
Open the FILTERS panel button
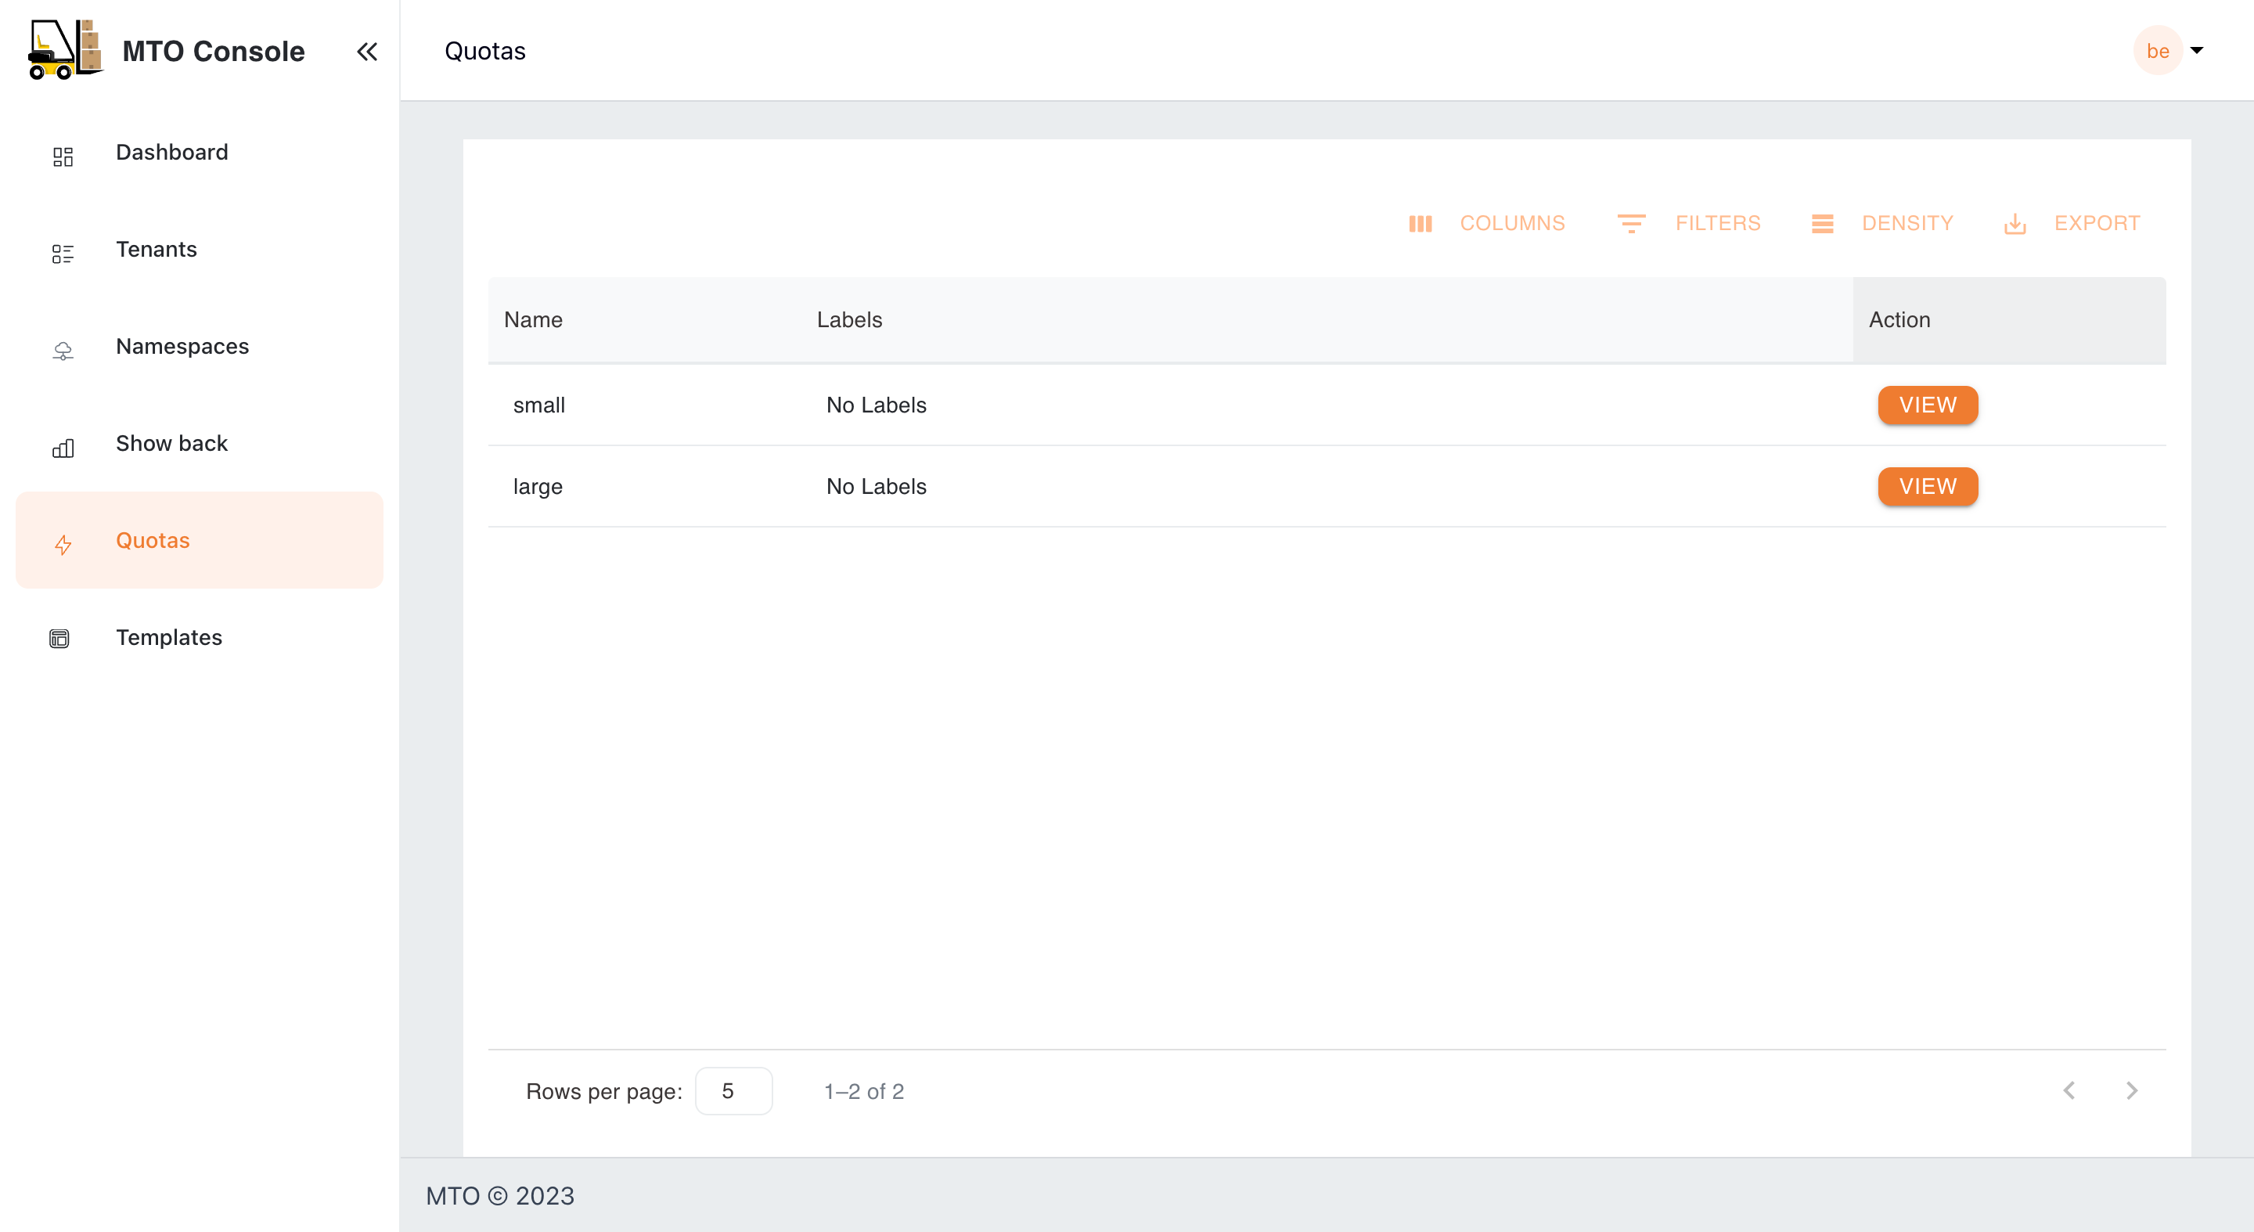1689,224
